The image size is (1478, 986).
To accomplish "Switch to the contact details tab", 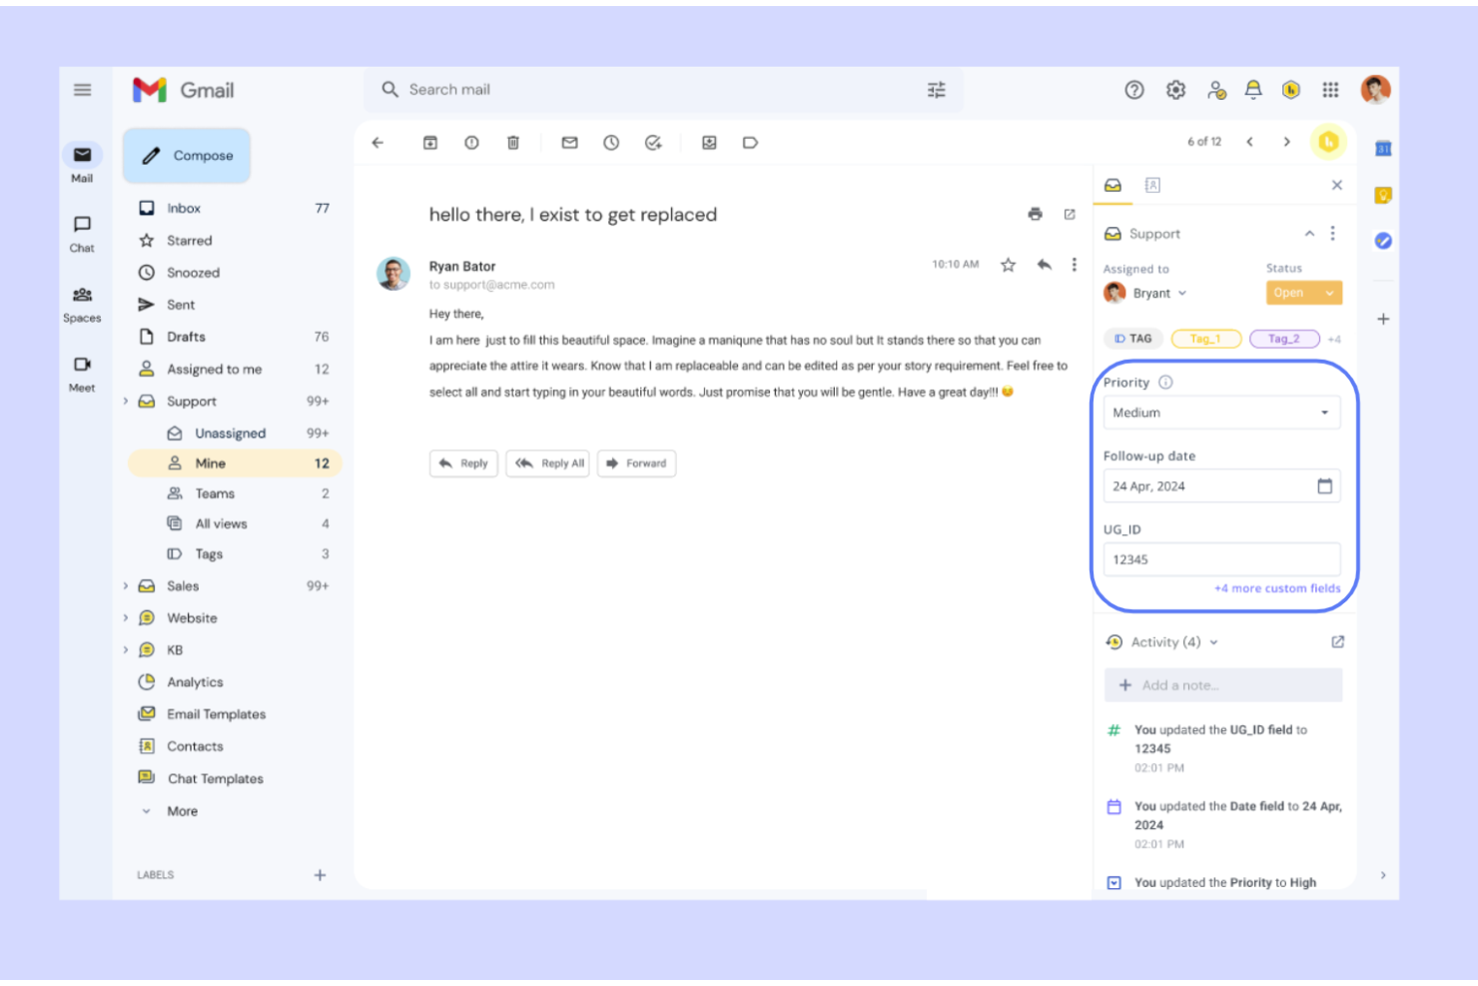I will coord(1153,185).
